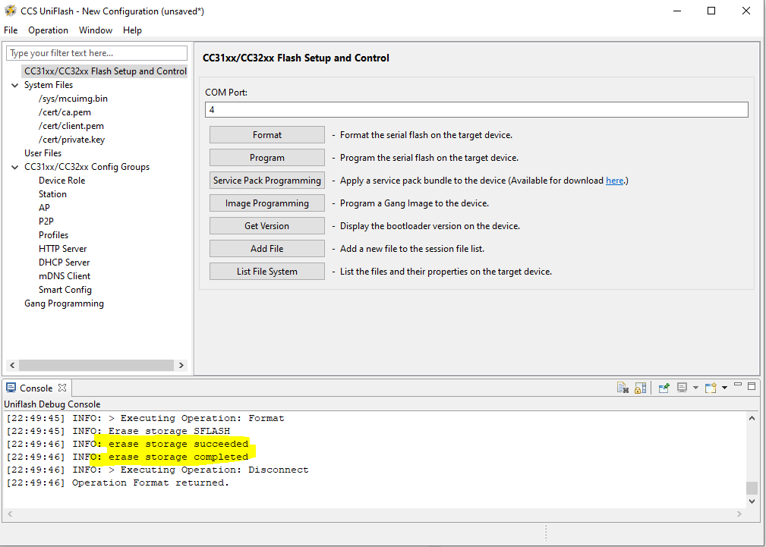The height and width of the screenshot is (547, 766).
Task: Minimize the Console panel view
Action: pos(738,385)
